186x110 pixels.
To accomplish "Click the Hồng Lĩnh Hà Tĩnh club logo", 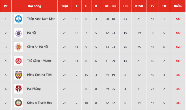I will click(x=18, y=75).
